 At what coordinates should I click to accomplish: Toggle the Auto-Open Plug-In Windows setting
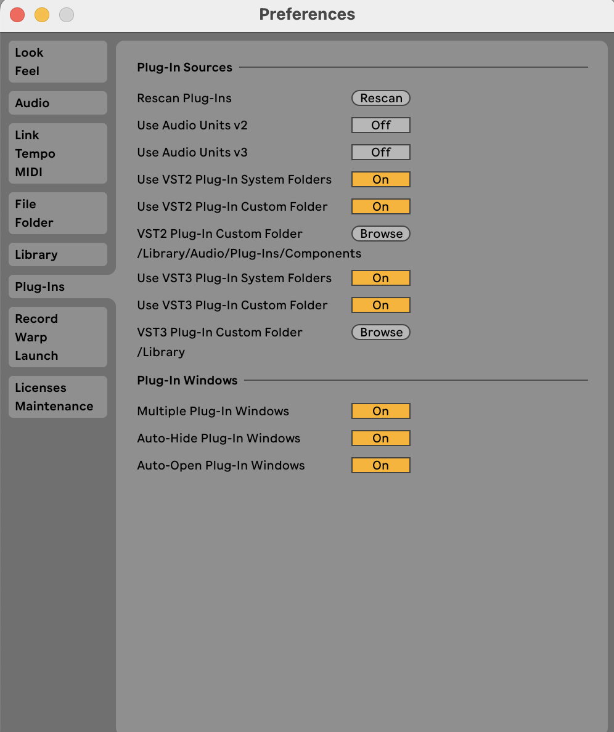[380, 465]
